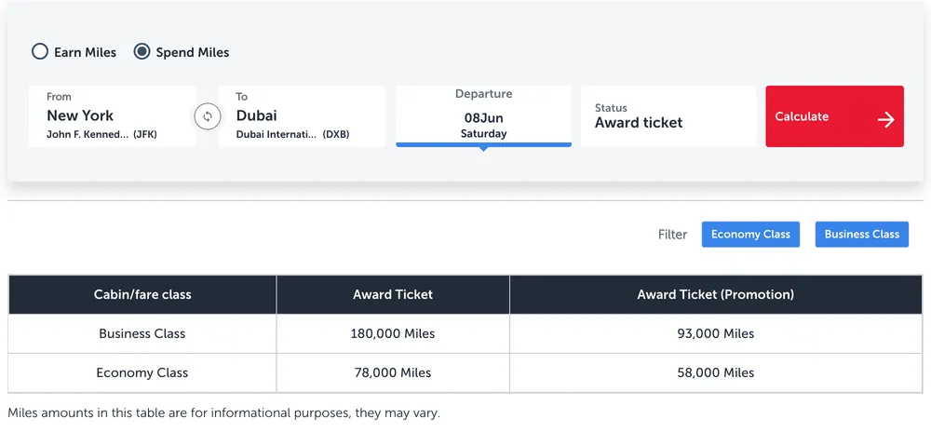Viewport: 931px width, 432px height.
Task: Expand the Status Award ticket selector
Action: 668,116
